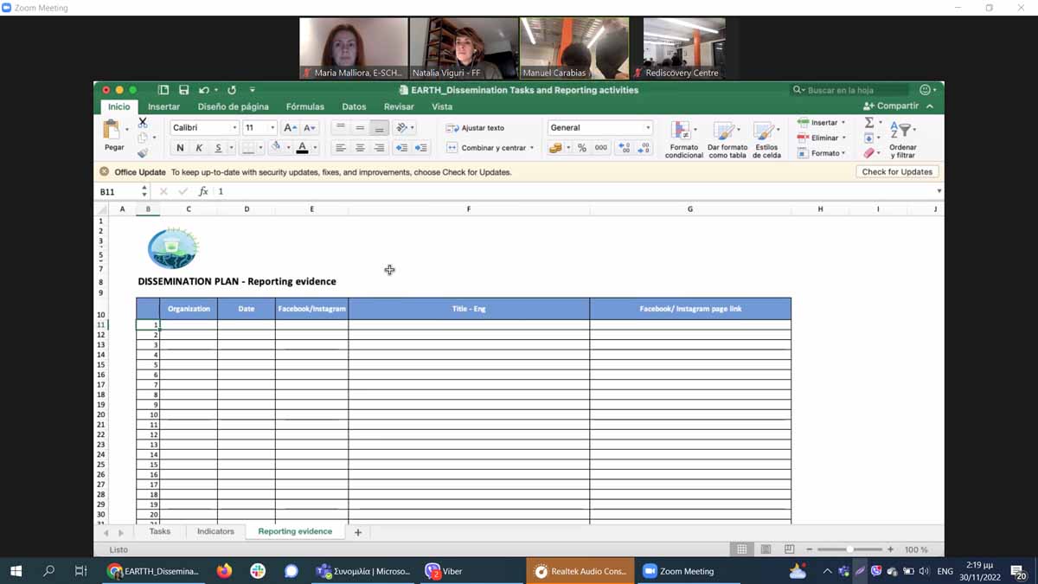Viewport: 1038px width, 584px height.
Task: Align text left
Action: 340,148
